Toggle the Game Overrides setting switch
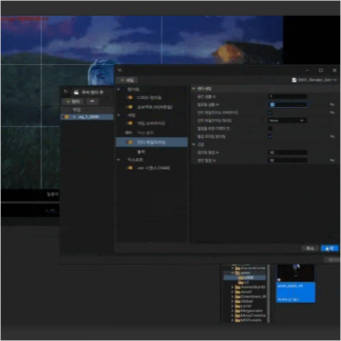The image size is (341, 341). 129,123
